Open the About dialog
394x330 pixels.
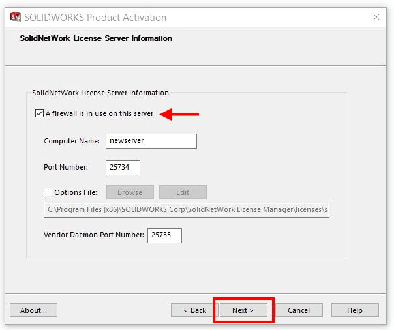(x=33, y=310)
